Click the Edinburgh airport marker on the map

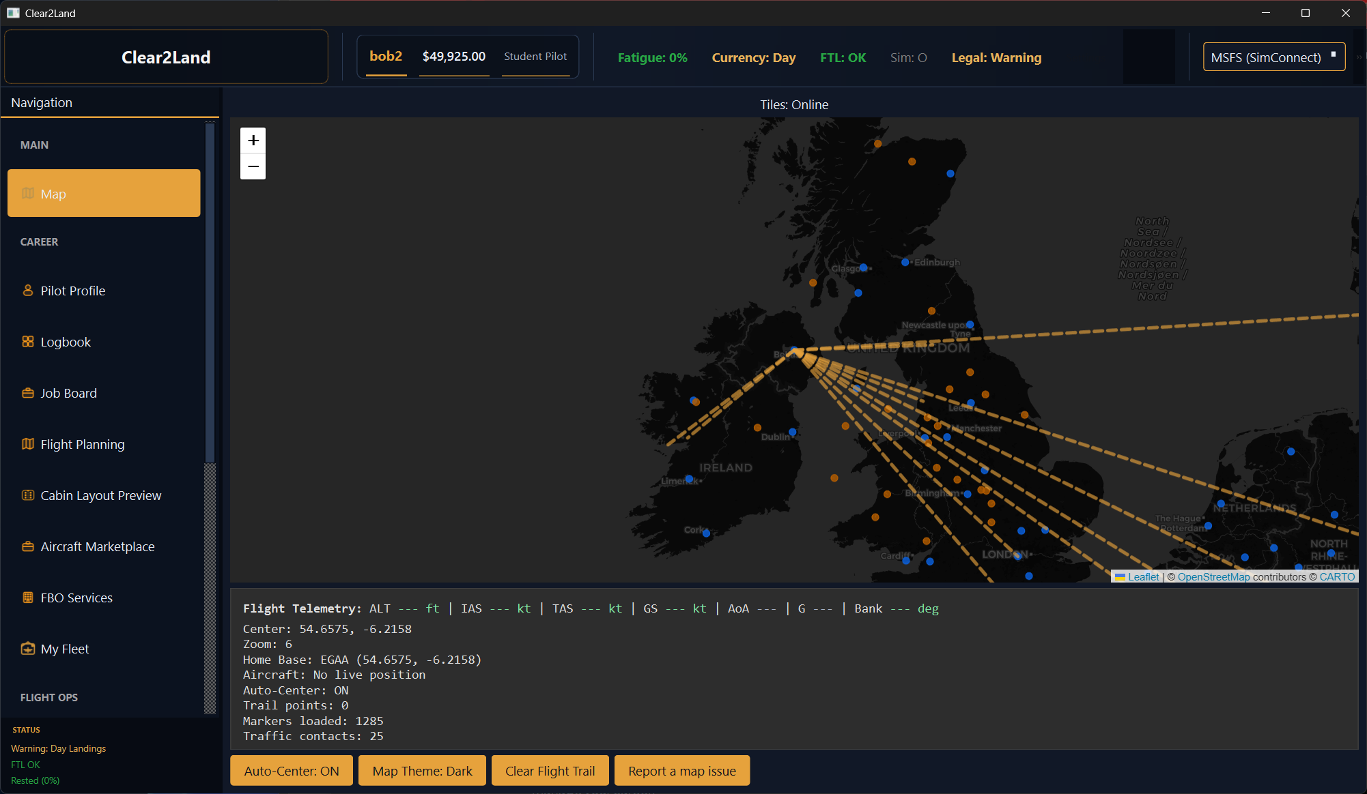(x=905, y=262)
